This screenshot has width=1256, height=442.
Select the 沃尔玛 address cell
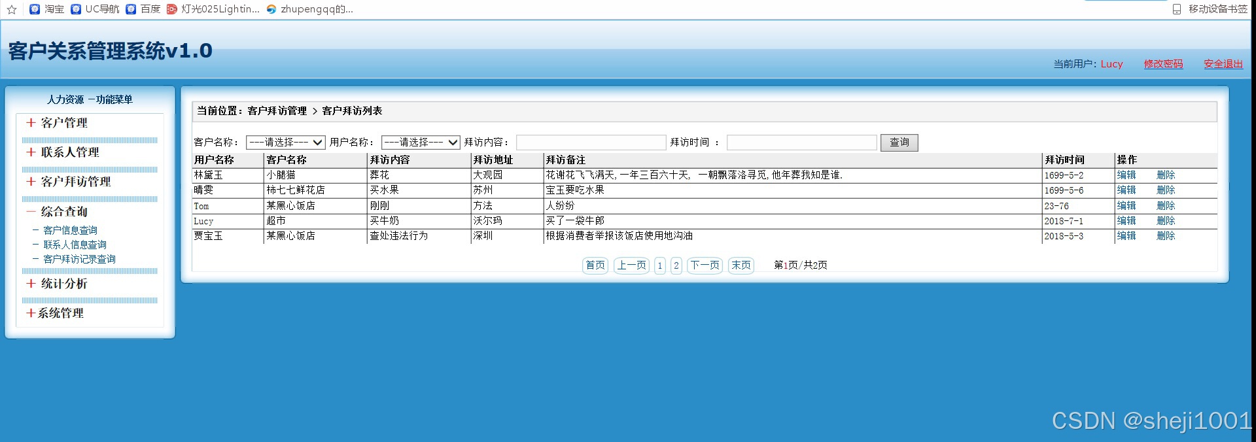pos(508,221)
